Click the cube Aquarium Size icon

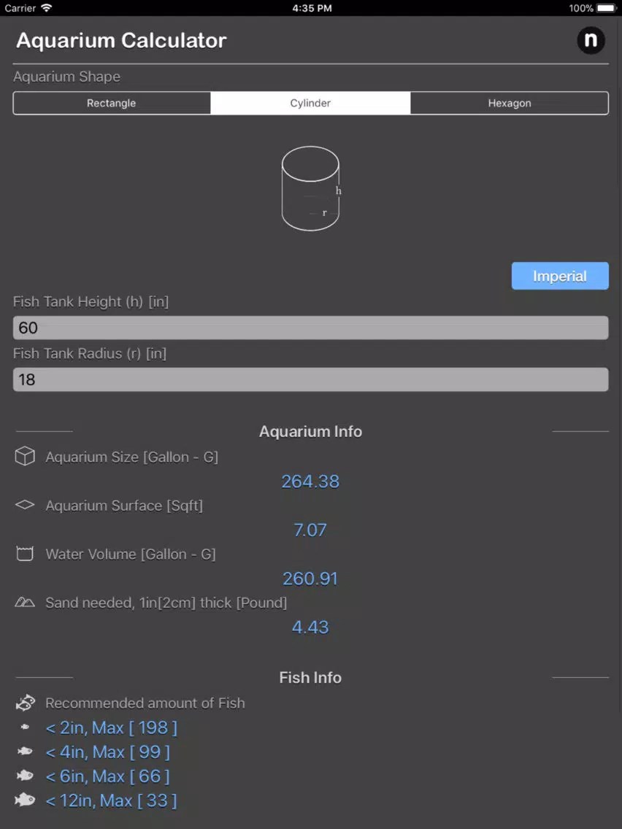(x=25, y=456)
